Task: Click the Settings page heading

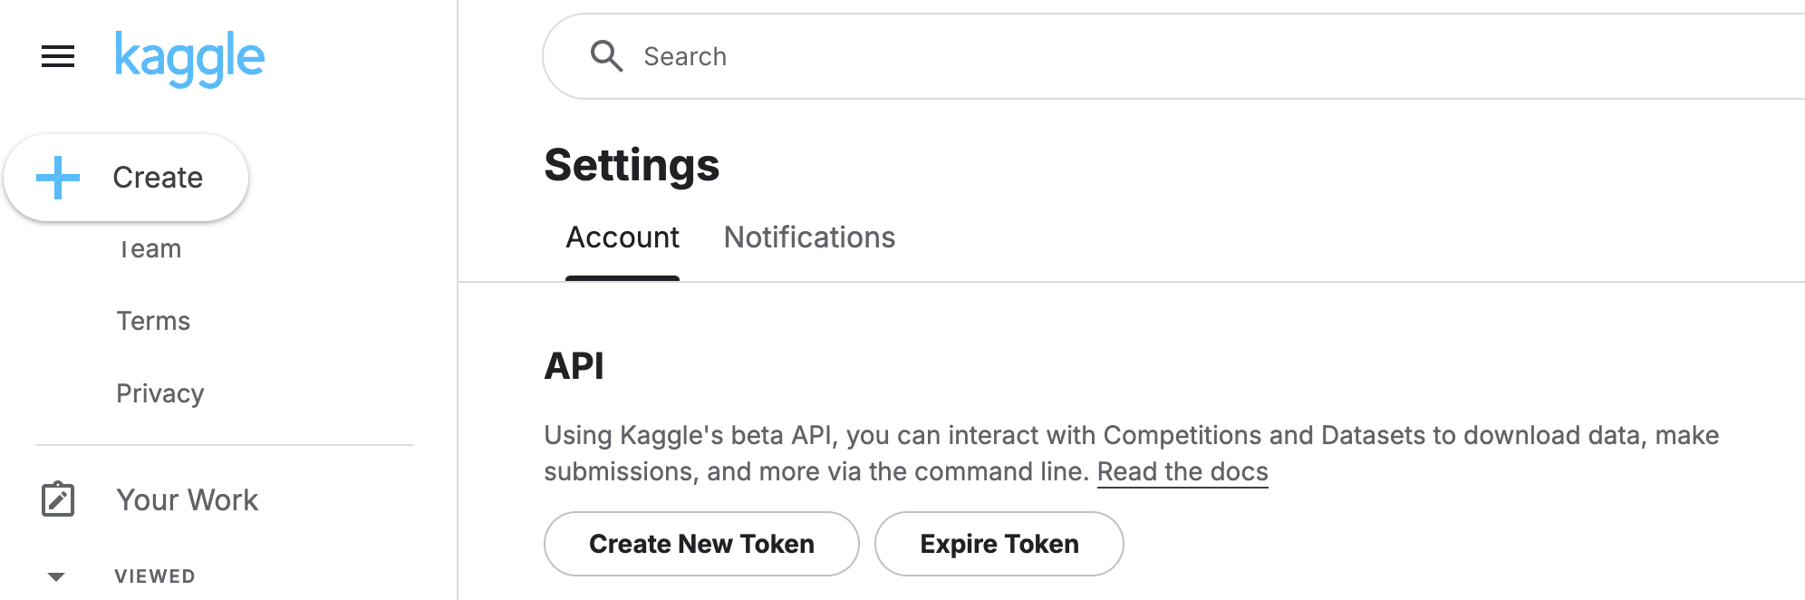Action: [632, 166]
